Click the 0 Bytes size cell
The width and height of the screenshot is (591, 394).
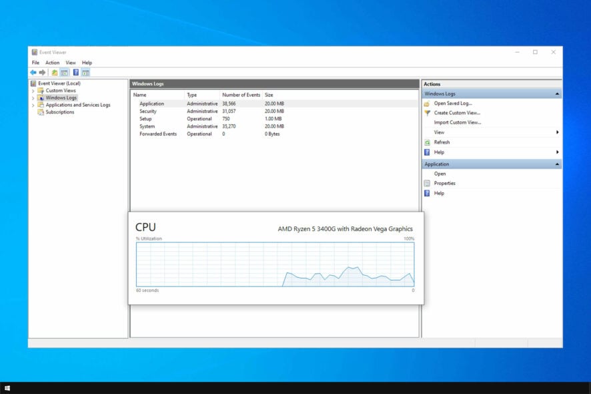click(272, 134)
